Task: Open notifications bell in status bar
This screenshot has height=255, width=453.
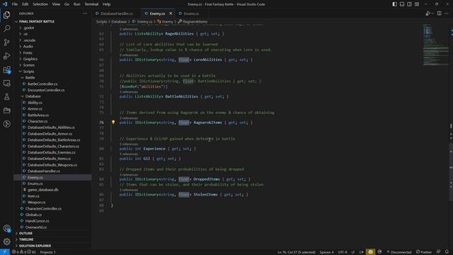Action: pyautogui.click(x=447, y=252)
